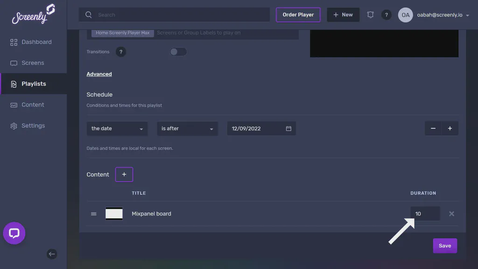The height and width of the screenshot is (269, 478).
Task: Grab the drag handle next to Mixpanel board
Action: point(93,213)
